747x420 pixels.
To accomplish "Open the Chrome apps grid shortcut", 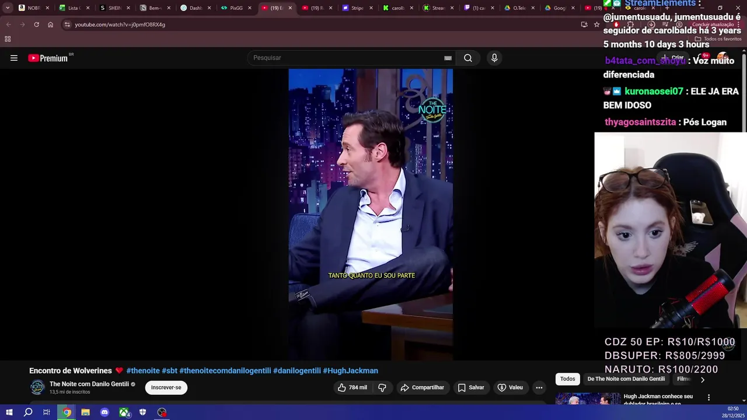I will [8, 38].
